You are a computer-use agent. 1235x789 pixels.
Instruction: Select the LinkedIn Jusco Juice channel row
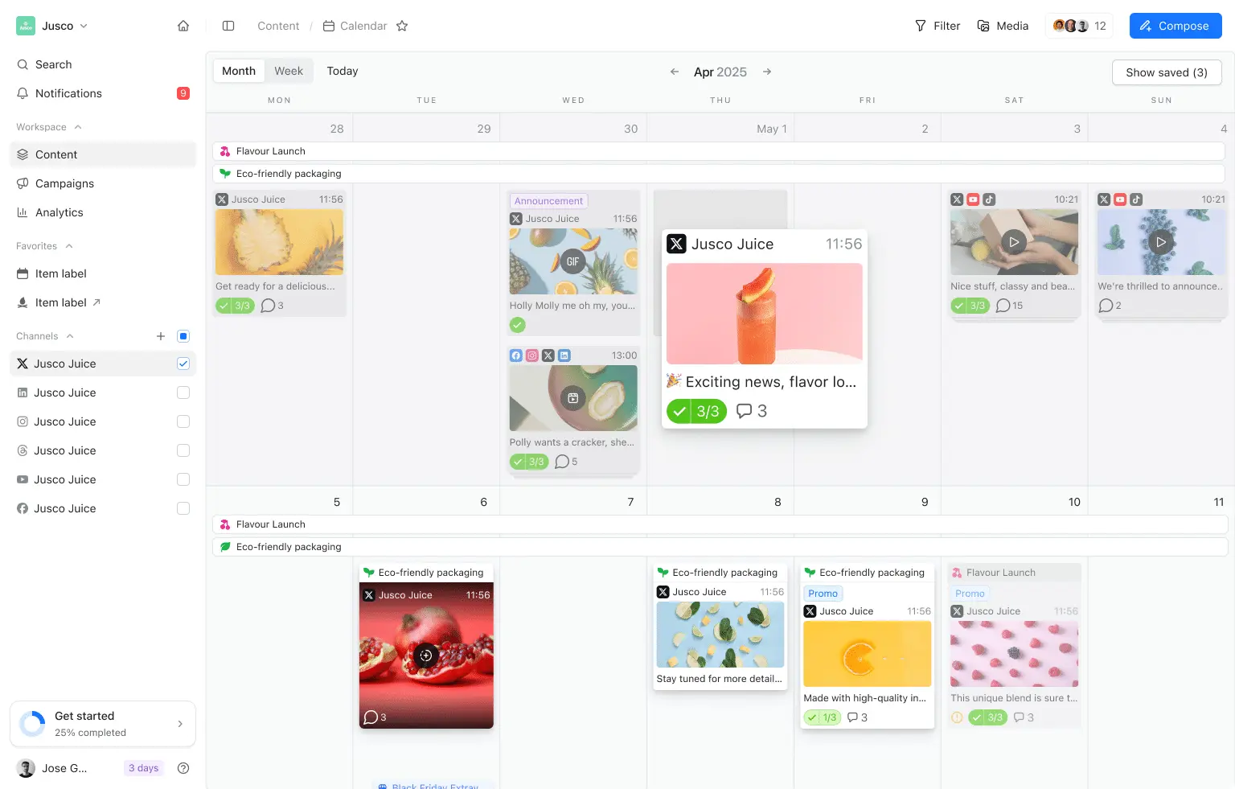pos(103,392)
